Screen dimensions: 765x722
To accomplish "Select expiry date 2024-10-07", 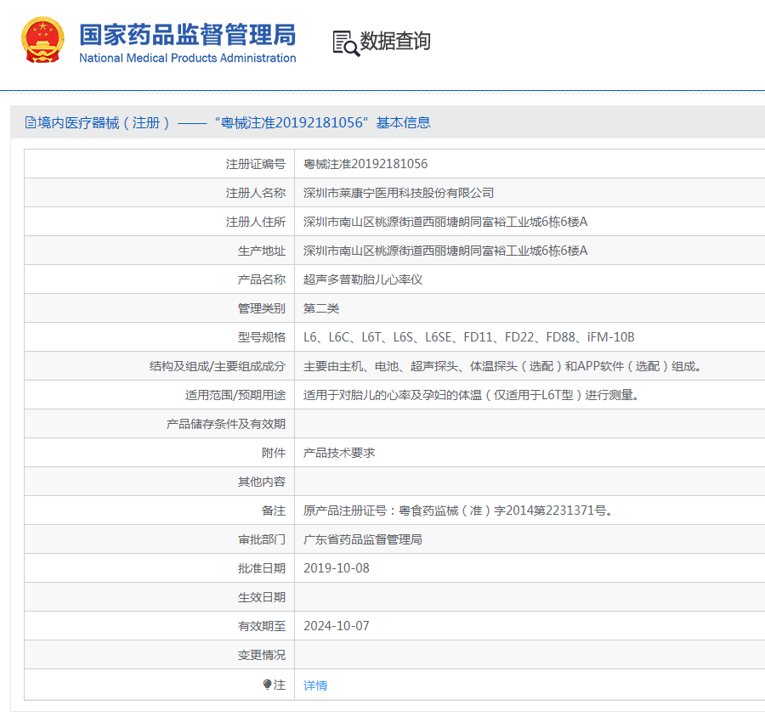I will [x=337, y=626].
